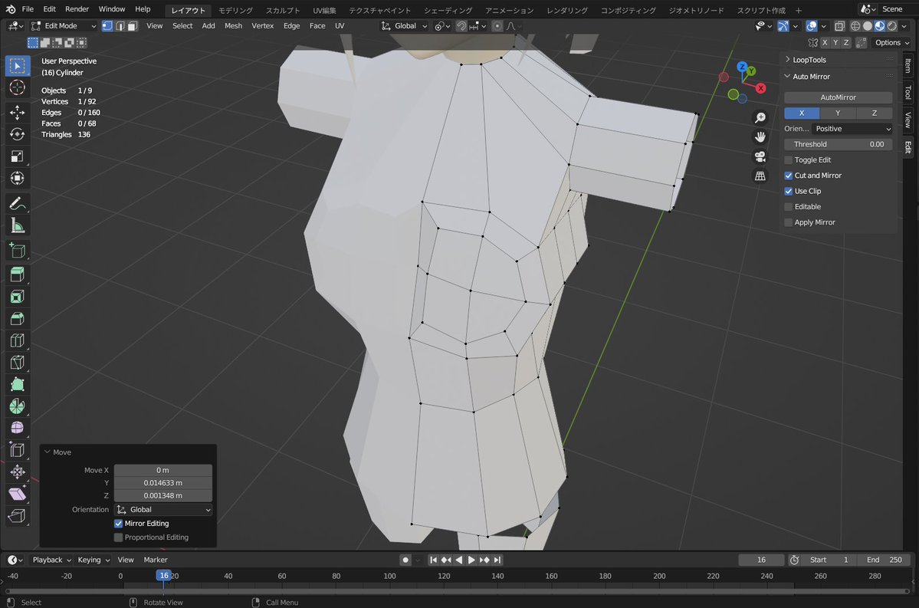Click the pan hand viewport icon
Viewport: 919px width, 608px height.
760,137
